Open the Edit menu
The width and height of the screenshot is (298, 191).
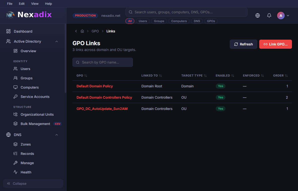(x=22, y=4)
